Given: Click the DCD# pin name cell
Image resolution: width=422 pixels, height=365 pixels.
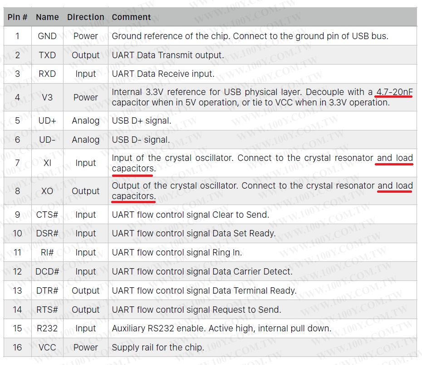Looking at the screenshot, I should pos(47,271).
